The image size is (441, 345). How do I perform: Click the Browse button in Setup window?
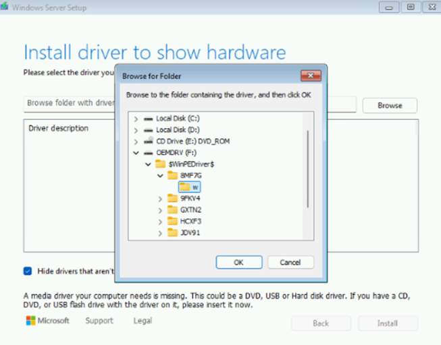(390, 106)
